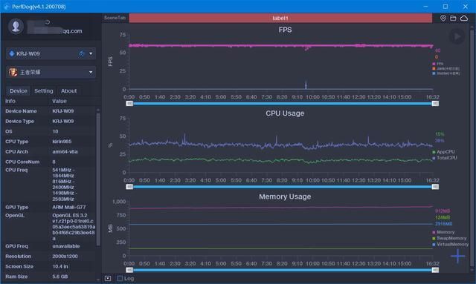Image resolution: width=476 pixels, height=284 pixels.
Task: Click the device info panel scrollbar
Action: [98, 179]
